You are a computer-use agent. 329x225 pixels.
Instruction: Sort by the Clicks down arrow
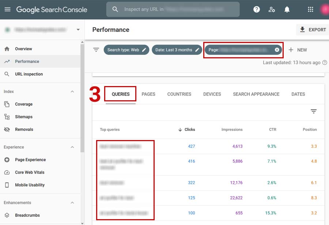click(180, 129)
